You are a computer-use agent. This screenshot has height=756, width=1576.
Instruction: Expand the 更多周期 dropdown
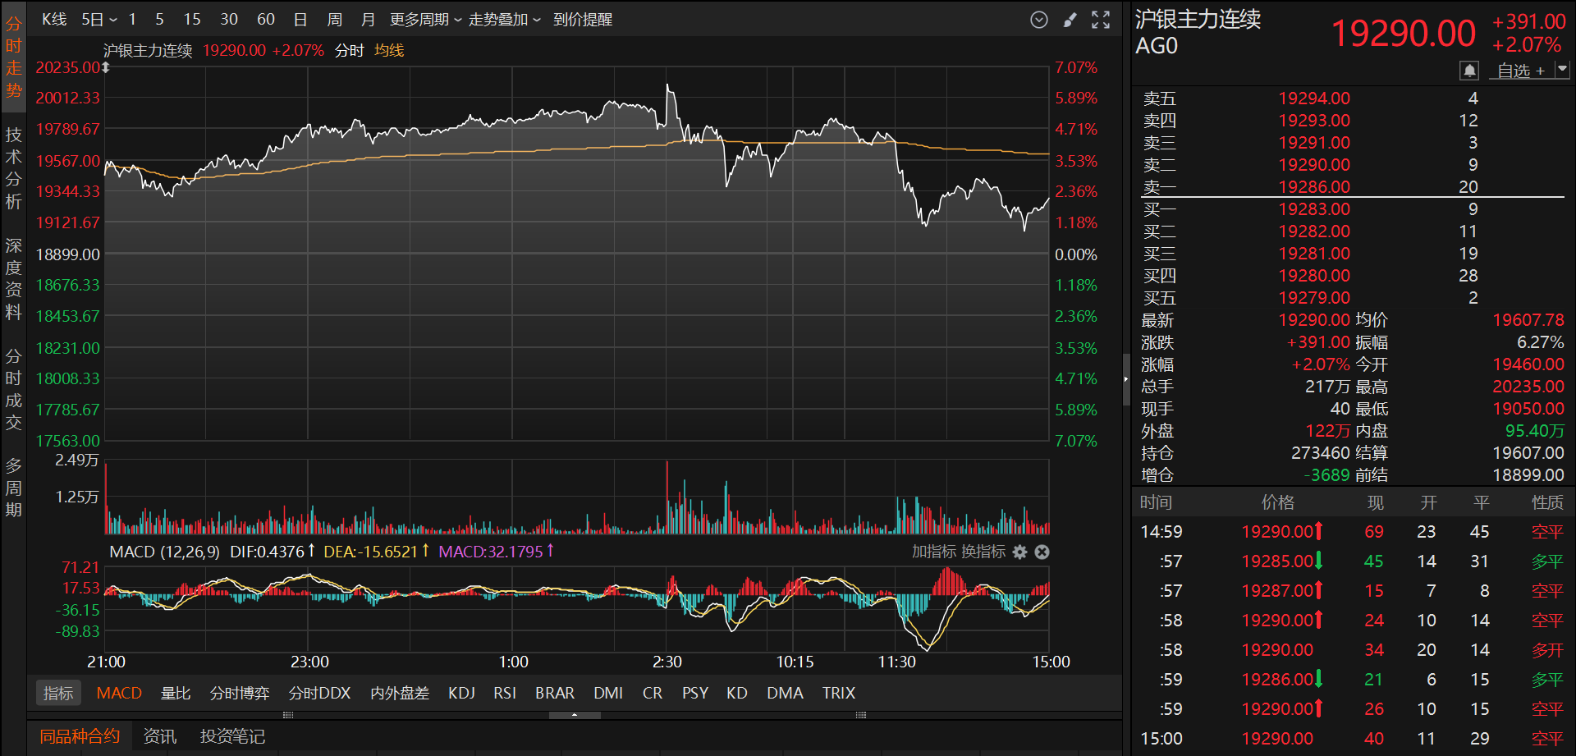click(425, 19)
